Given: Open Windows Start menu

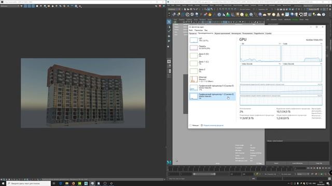Looking at the screenshot, I should [3, 183].
